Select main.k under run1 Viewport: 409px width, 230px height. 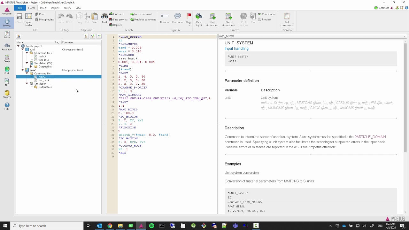point(42,57)
